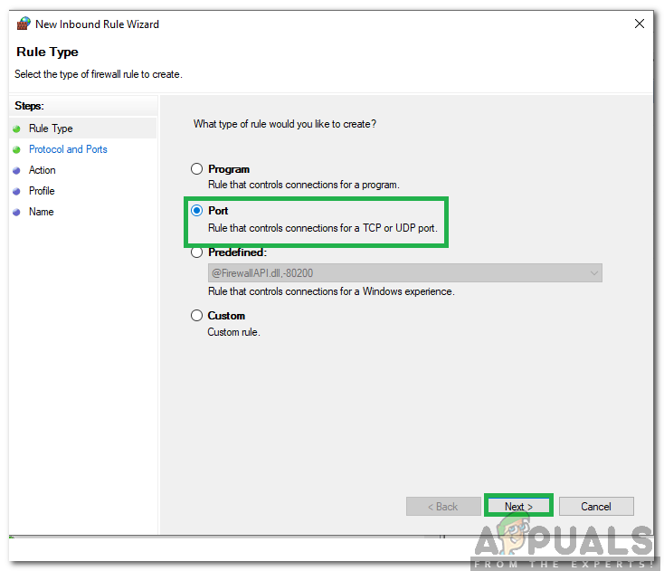This screenshot has height=571, width=664.
Task: Click the blue bullet beside Name
Action: point(16,213)
